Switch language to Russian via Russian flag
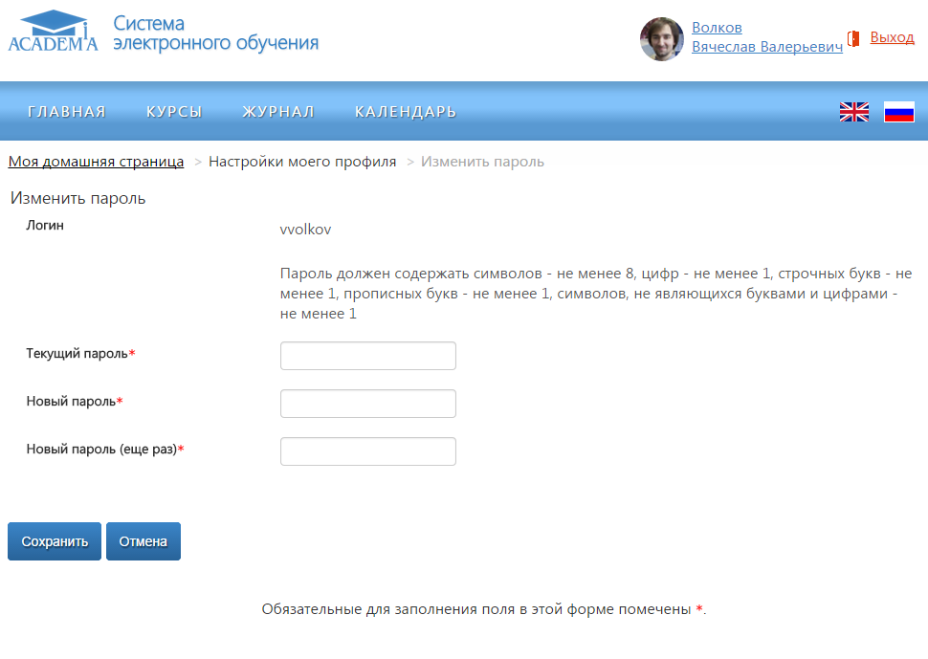 (899, 112)
